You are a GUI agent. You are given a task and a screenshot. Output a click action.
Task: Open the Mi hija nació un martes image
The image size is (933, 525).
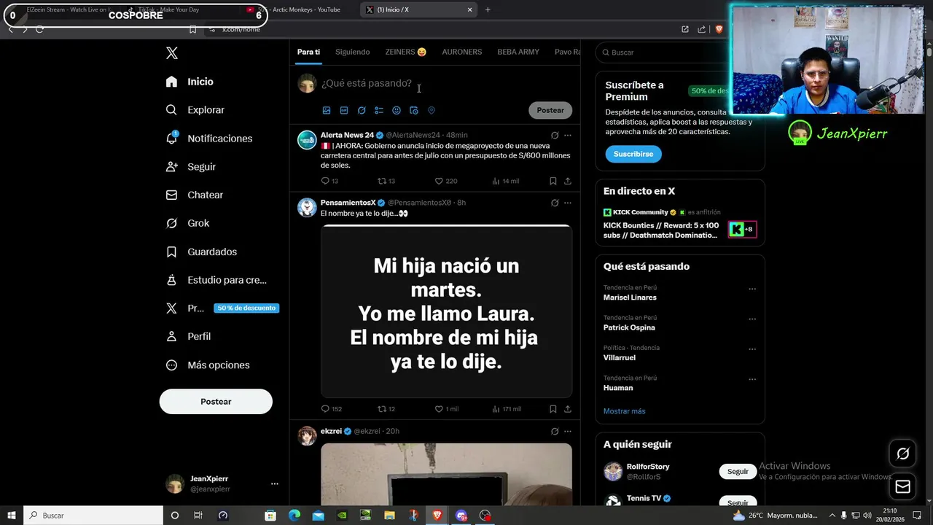446,311
